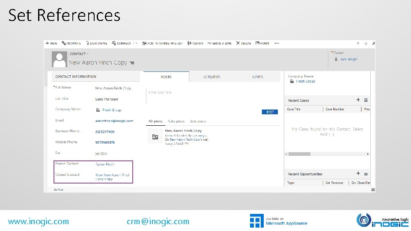
Task: Click the Sales Manager job title value
Action: 107,99
